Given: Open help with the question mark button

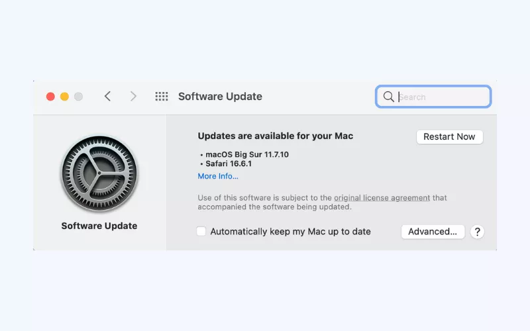Looking at the screenshot, I should 477,232.
